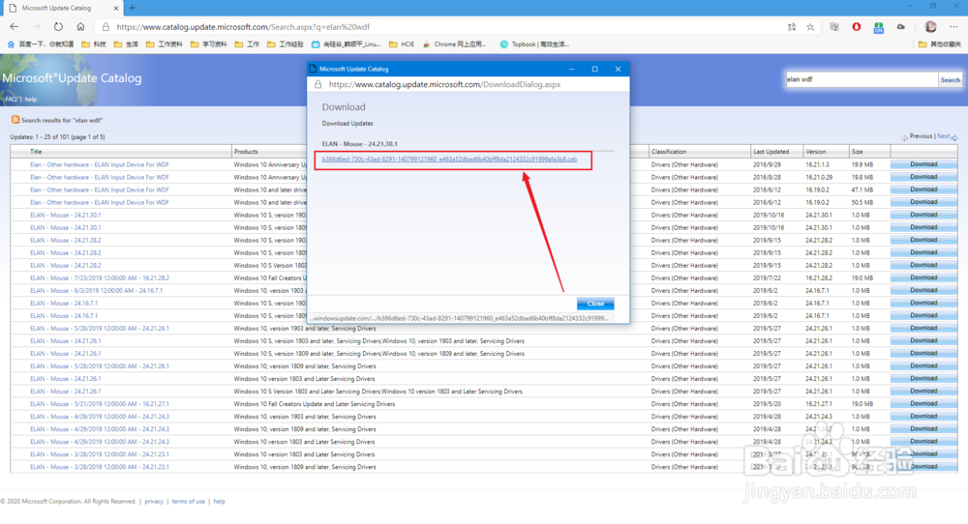
Task: Click Close button in the Download dialog
Action: point(595,304)
